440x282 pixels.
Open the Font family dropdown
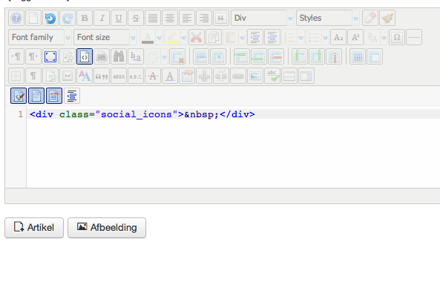(39, 37)
